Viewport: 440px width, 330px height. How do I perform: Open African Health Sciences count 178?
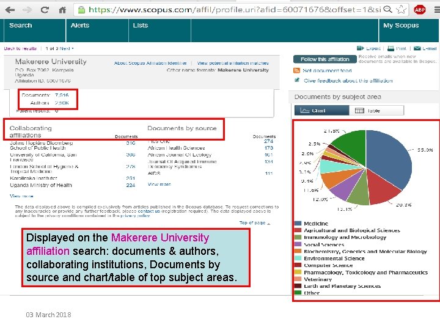[268, 148]
